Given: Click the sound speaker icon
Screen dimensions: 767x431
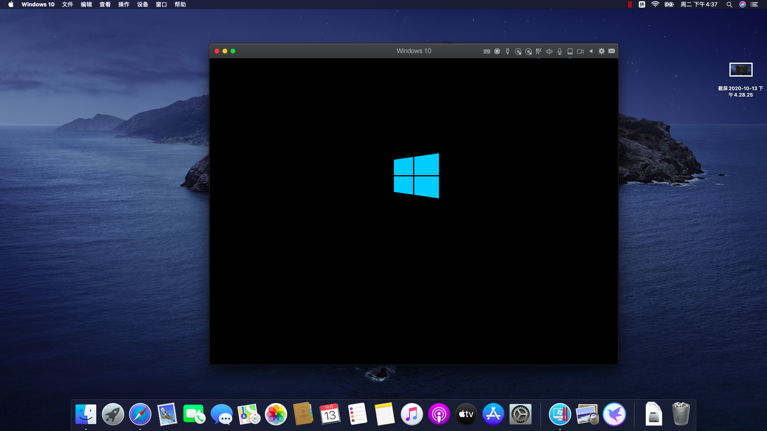Looking at the screenshot, I should pos(549,51).
